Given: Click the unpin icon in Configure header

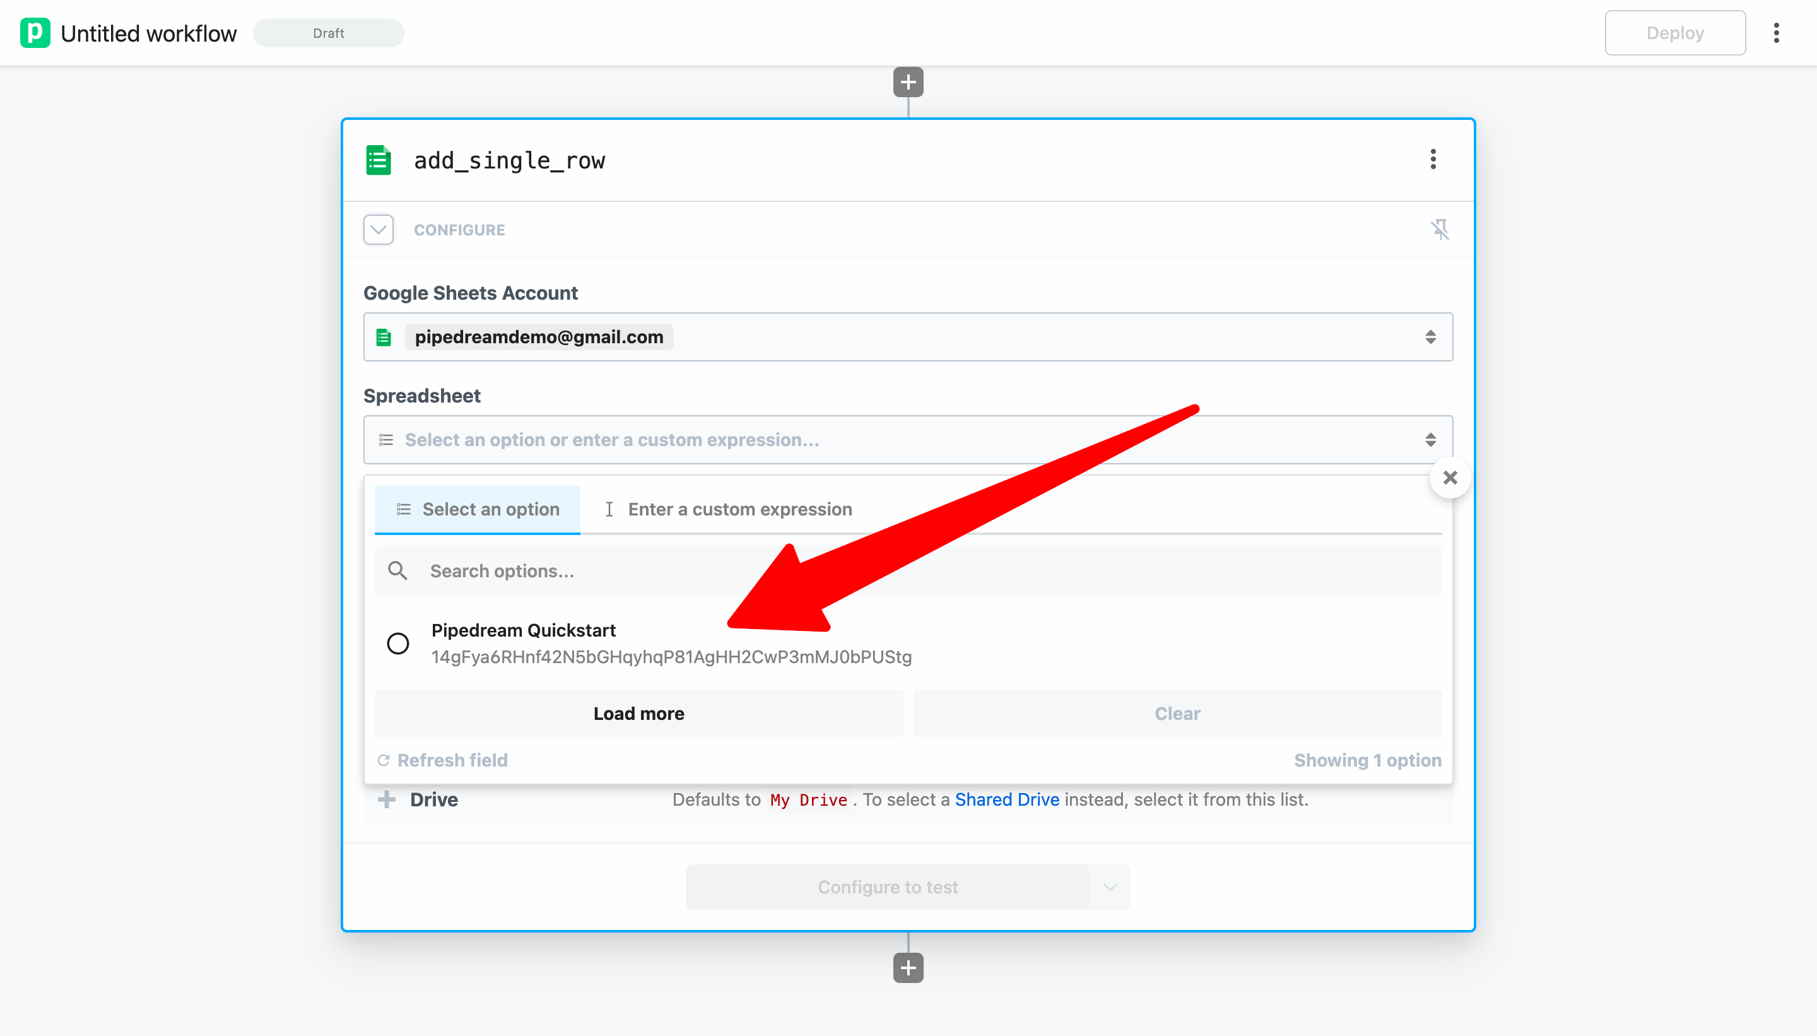Looking at the screenshot, I should pos(1439,230).
